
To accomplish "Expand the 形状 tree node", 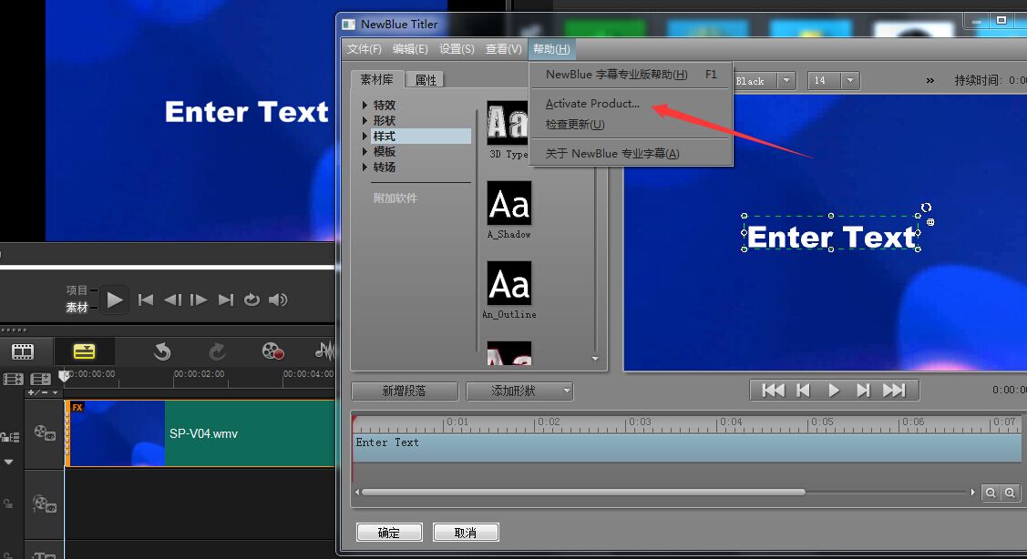I will (365, 120).
